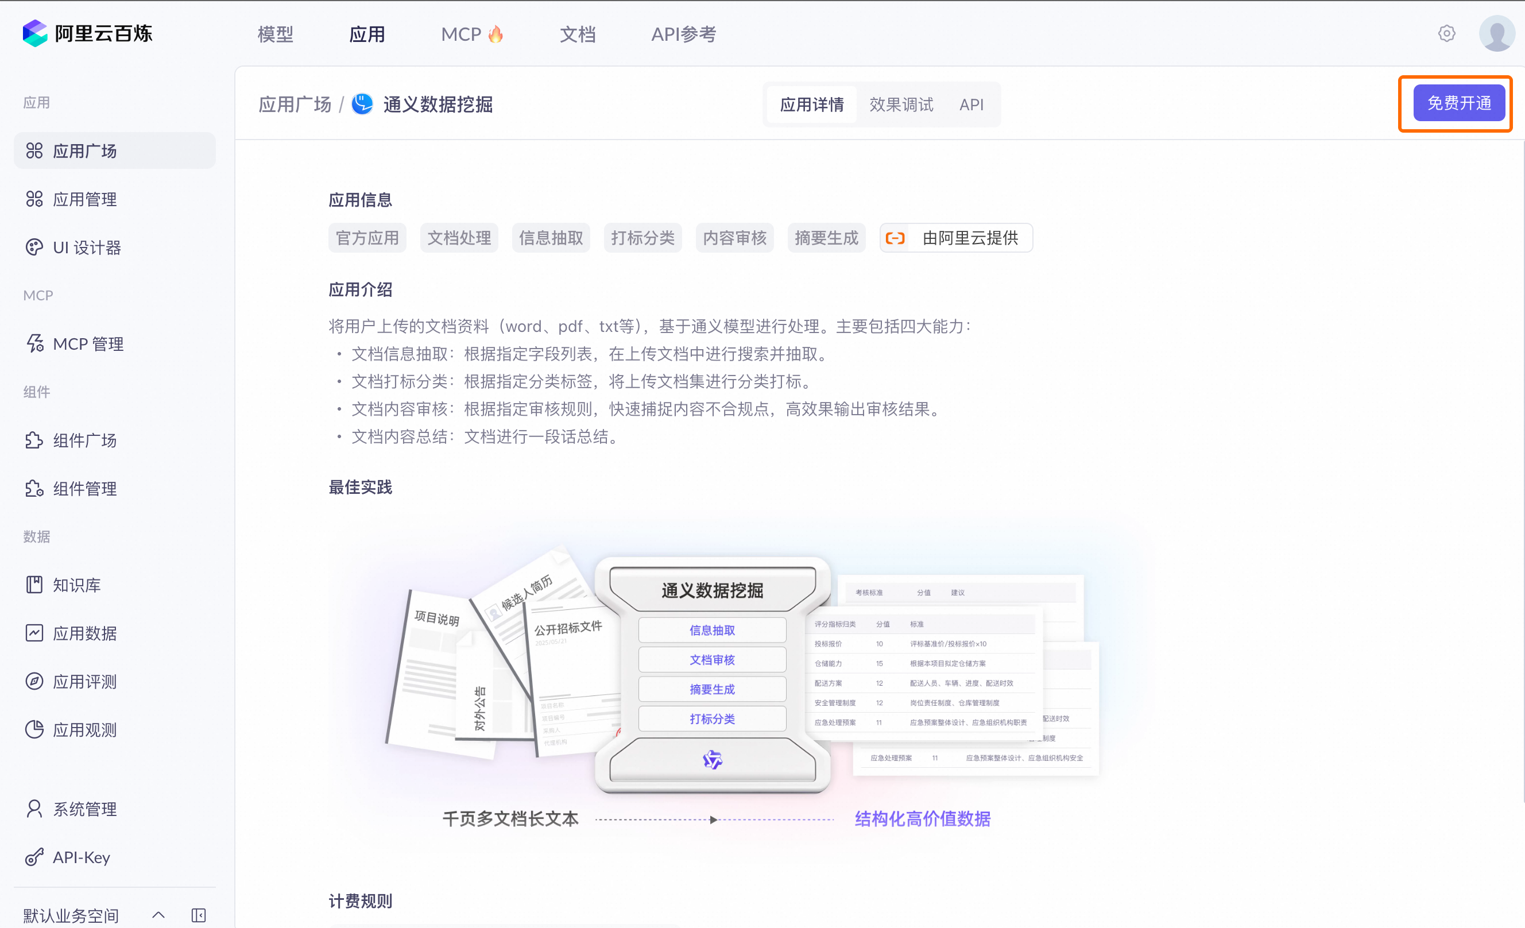The height and width of the screenshot is (928, 1525).
Task: Open 应用管理 in the sidebar
Action: point(114,199)
